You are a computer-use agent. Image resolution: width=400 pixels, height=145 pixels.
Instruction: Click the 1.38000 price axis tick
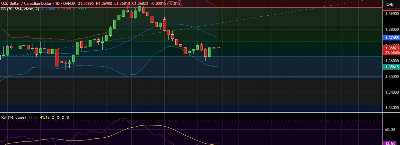pyautogui.click(x=391, y=29)
